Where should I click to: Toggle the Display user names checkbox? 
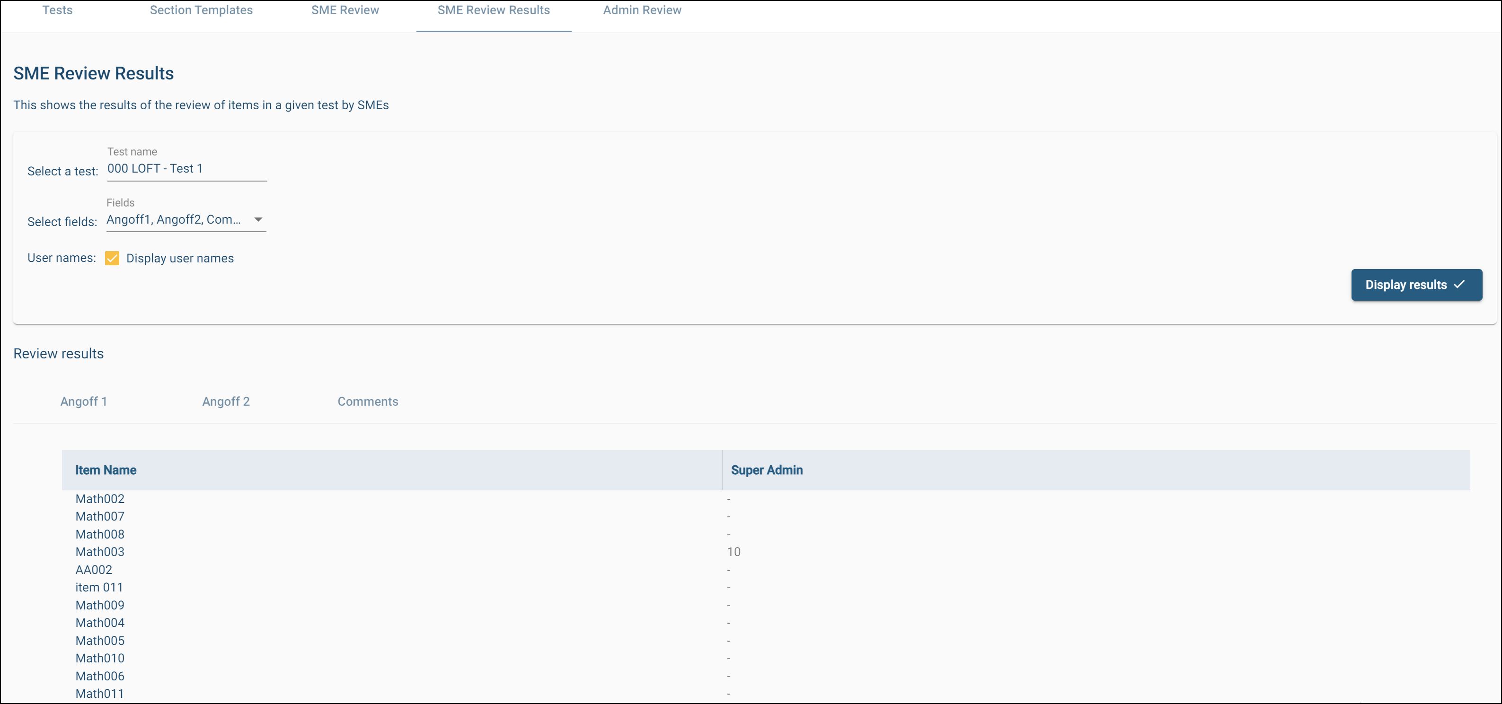click(x=112, y=258)
